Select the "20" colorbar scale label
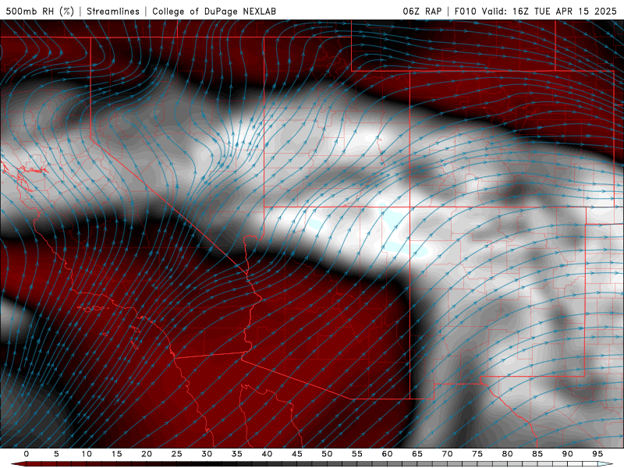The width and height of the screenshot is (624, 468). pyautogui.click(x=147, y=454)
